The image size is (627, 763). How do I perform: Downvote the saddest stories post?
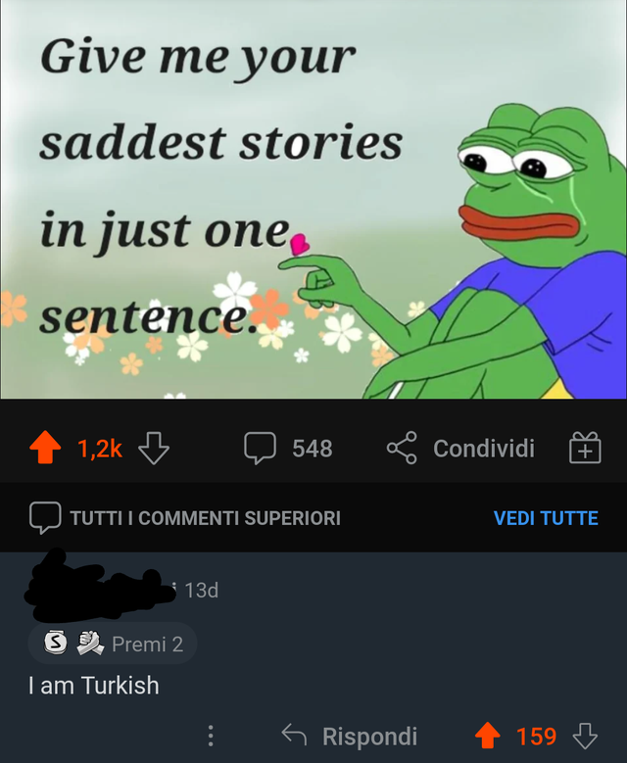[154, 449]
